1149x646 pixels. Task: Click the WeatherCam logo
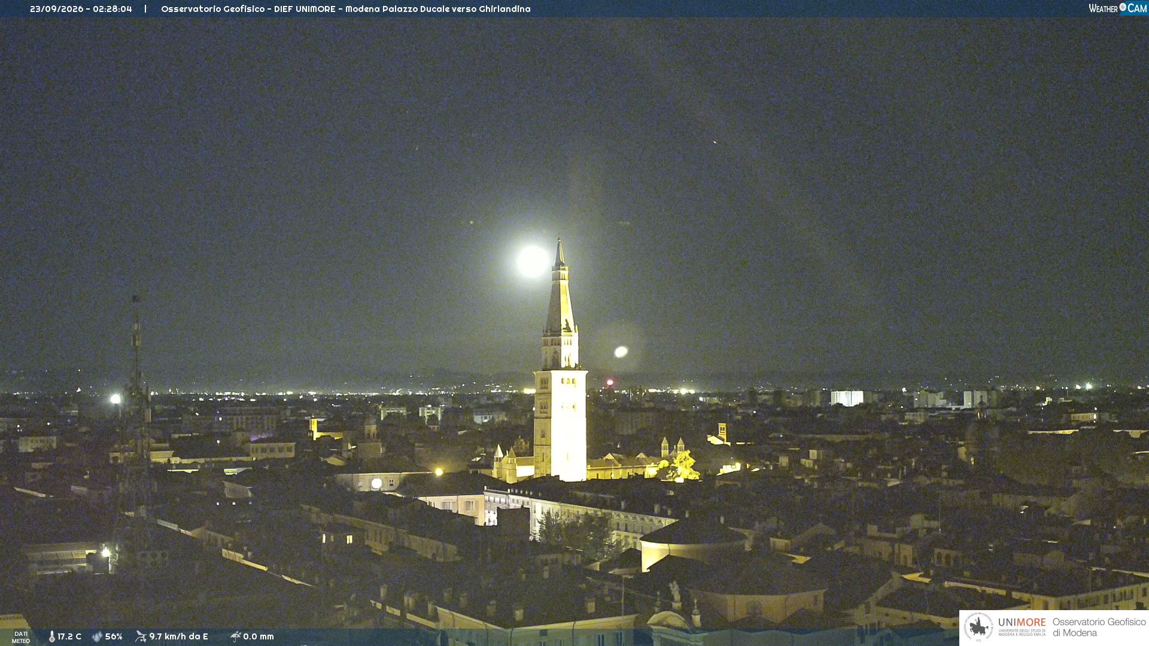(1118, 8)
